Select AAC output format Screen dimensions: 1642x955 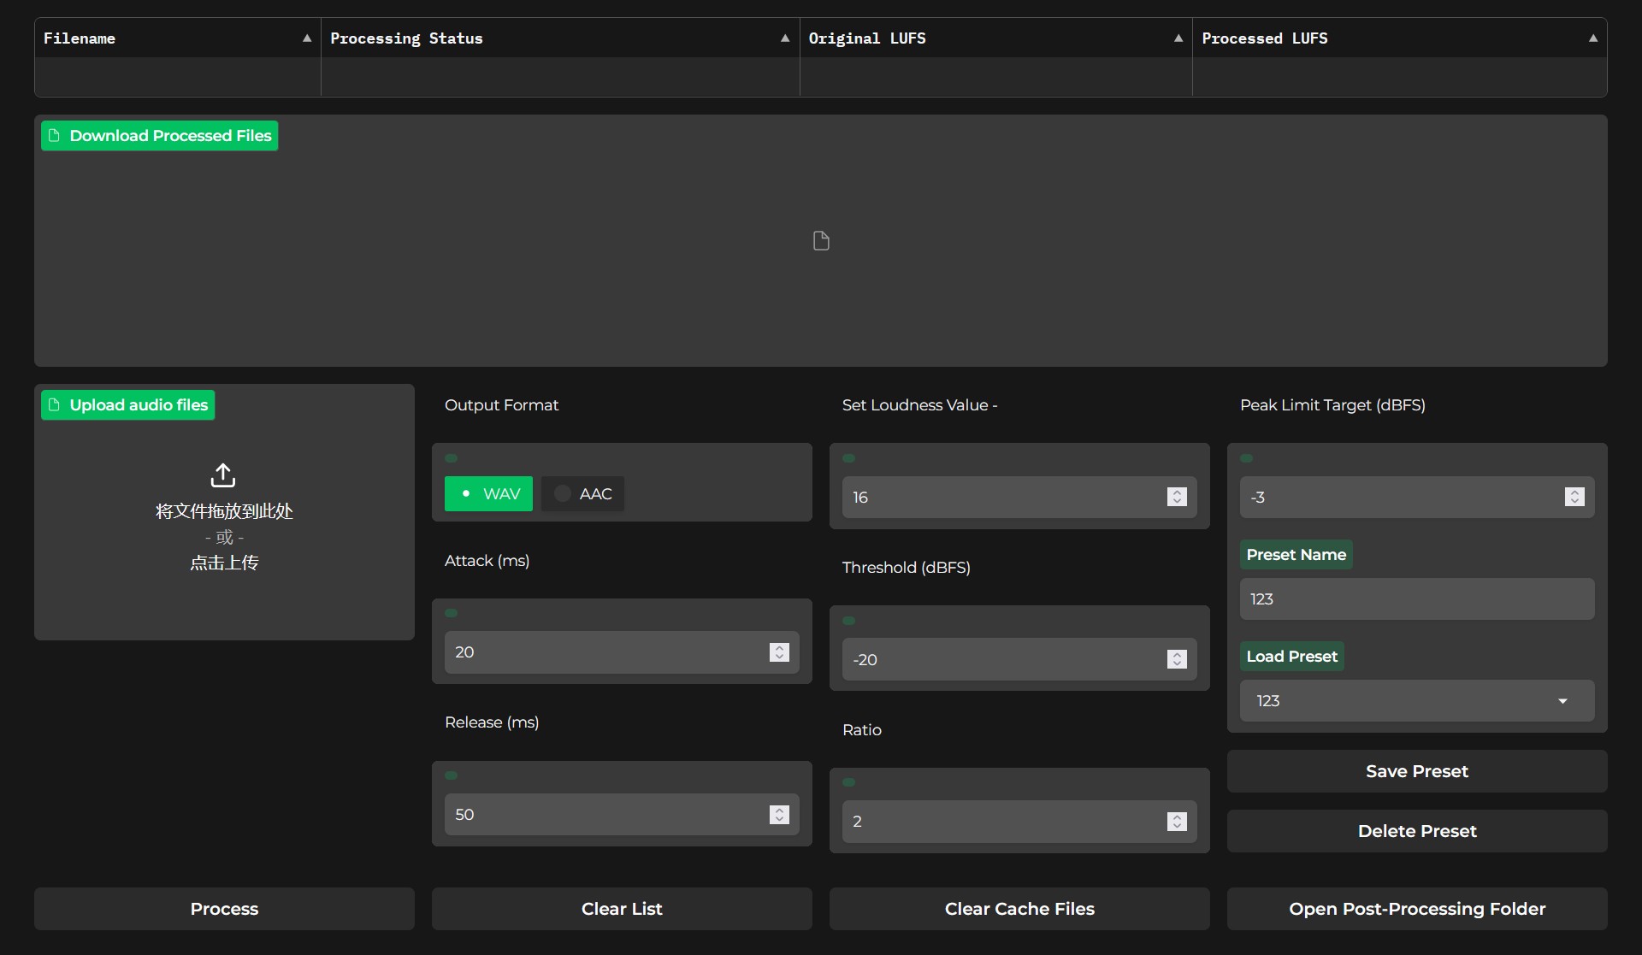[583, 494]
